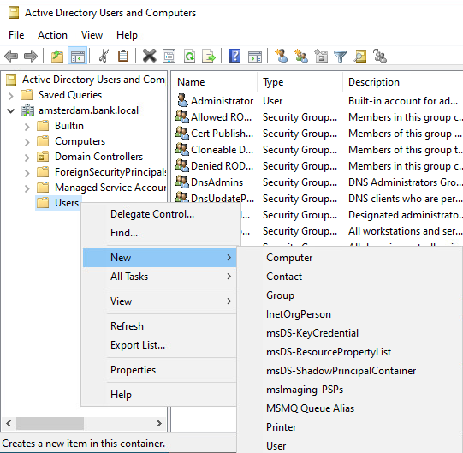Click the Find objects toolbar icon
This screenshot has width=463, height=453.
click(360, 56)
